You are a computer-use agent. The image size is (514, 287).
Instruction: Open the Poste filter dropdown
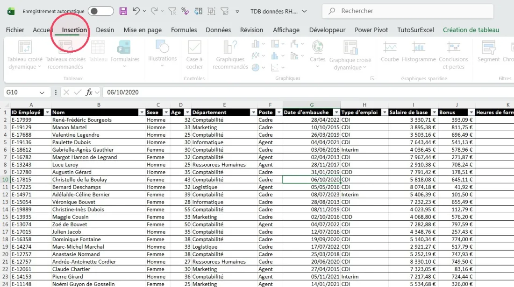pyautogui.click(x=278, y=112)
